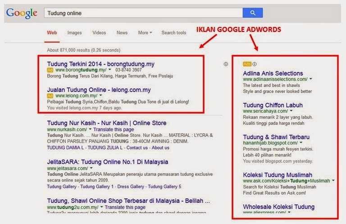
Task: Open the About us sitelink
Action: click(160, 148)
